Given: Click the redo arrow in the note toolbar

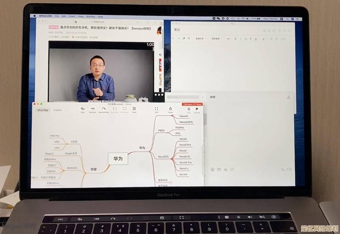Looking at the screenshot, I should (179, 38).
